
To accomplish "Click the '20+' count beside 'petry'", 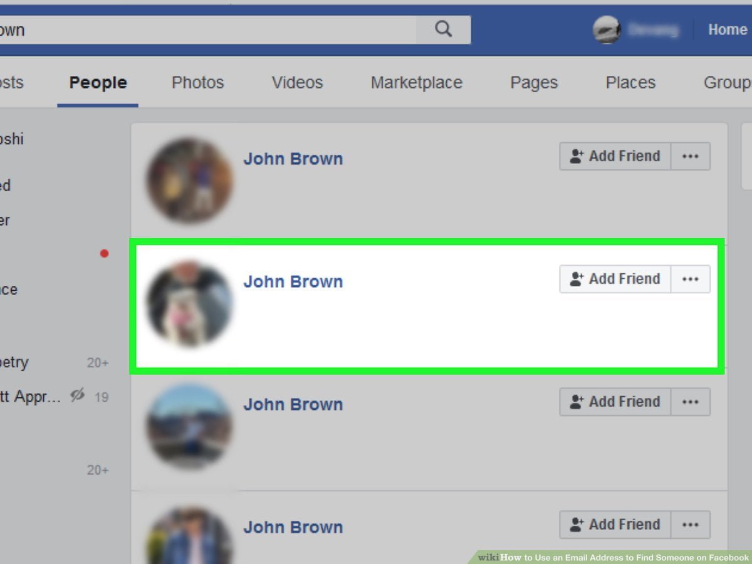I will tap(98, 362).
